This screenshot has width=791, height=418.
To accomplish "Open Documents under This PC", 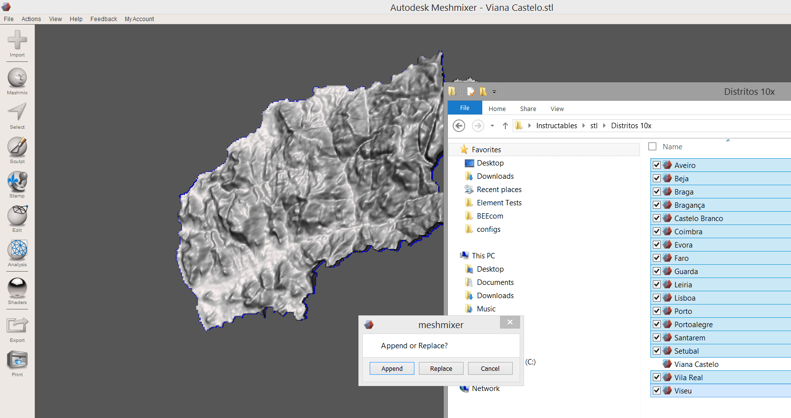I will [489, 282].
